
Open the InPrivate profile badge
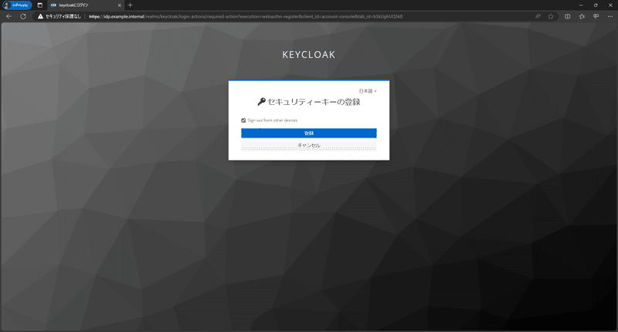(17, 5)
